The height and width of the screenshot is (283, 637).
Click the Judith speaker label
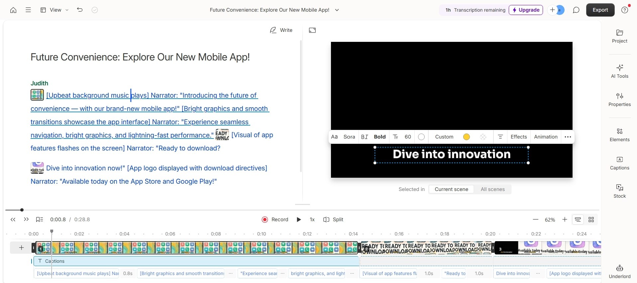point(39,83)
